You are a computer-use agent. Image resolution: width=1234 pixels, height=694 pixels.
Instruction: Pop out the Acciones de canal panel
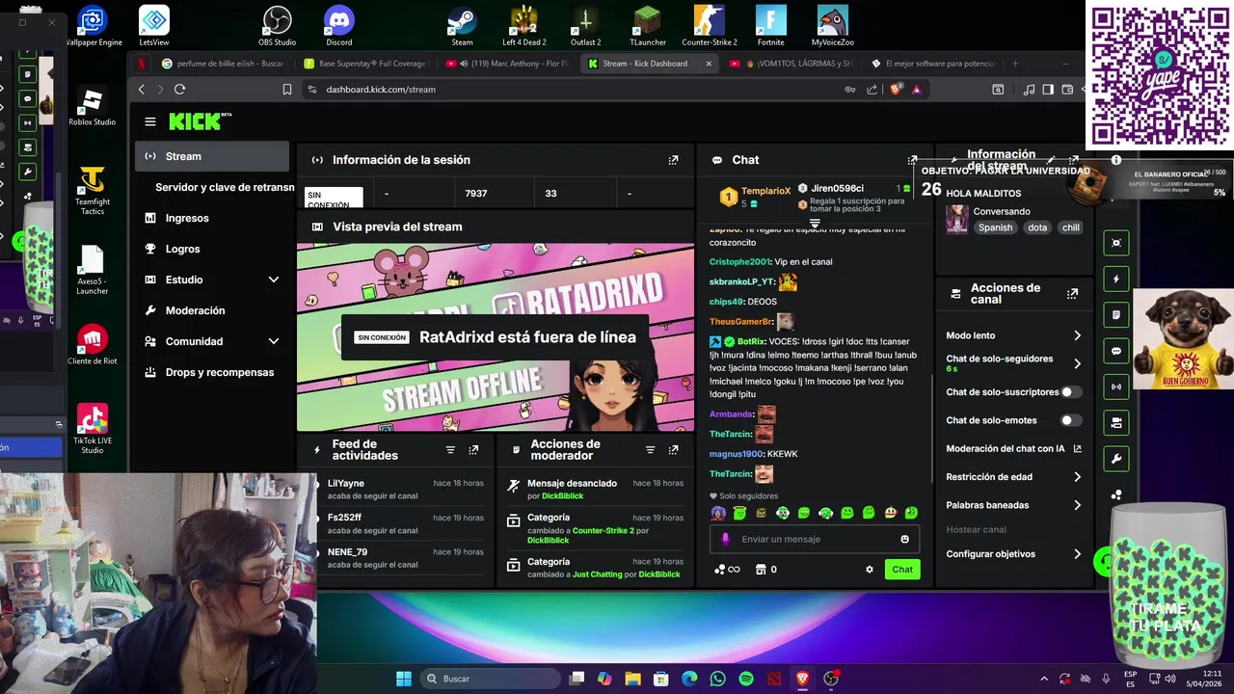click(x=1072, y=294)
